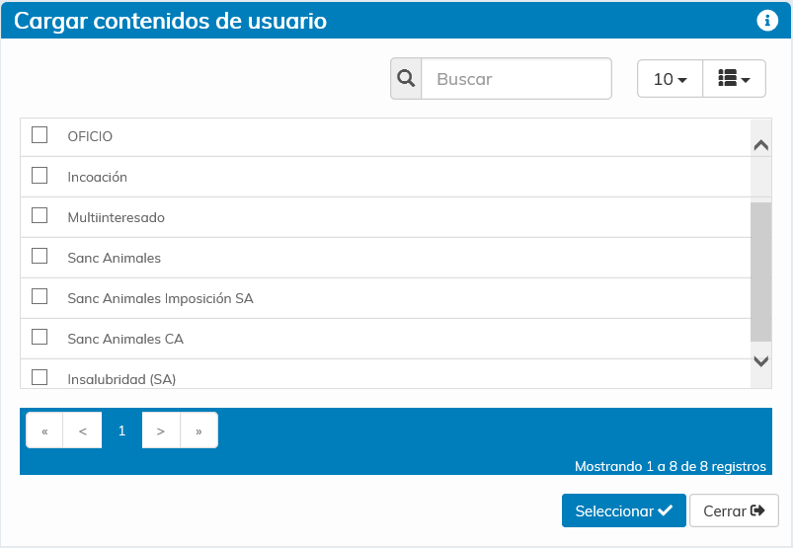Enable the Multiinteresado checkbox
The image size is (793, 548).
tap(40, 216)
